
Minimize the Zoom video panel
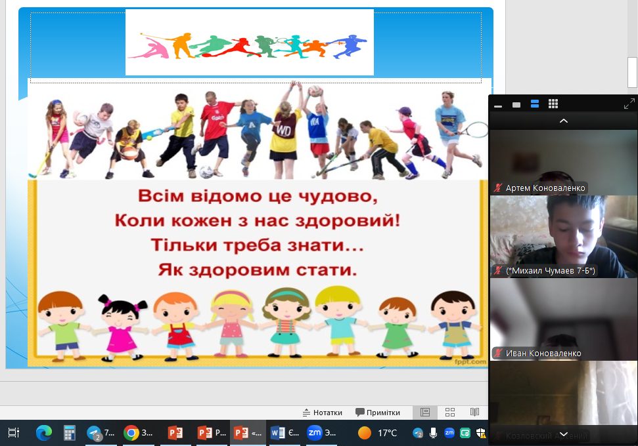coord(498,106)
